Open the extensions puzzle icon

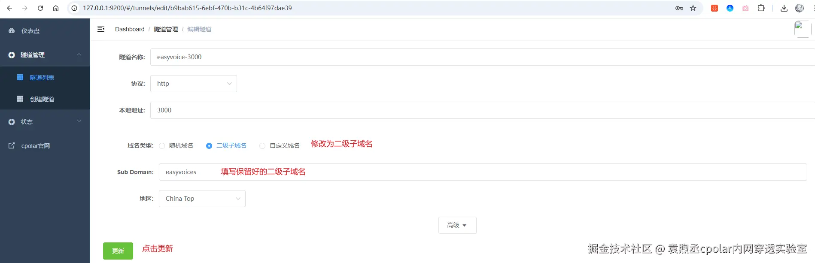coord(761,8)
